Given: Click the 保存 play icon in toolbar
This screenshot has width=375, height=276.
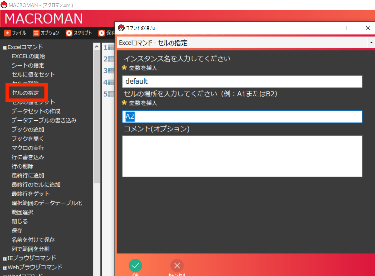Looking at the screenshot, I should 102,33.
